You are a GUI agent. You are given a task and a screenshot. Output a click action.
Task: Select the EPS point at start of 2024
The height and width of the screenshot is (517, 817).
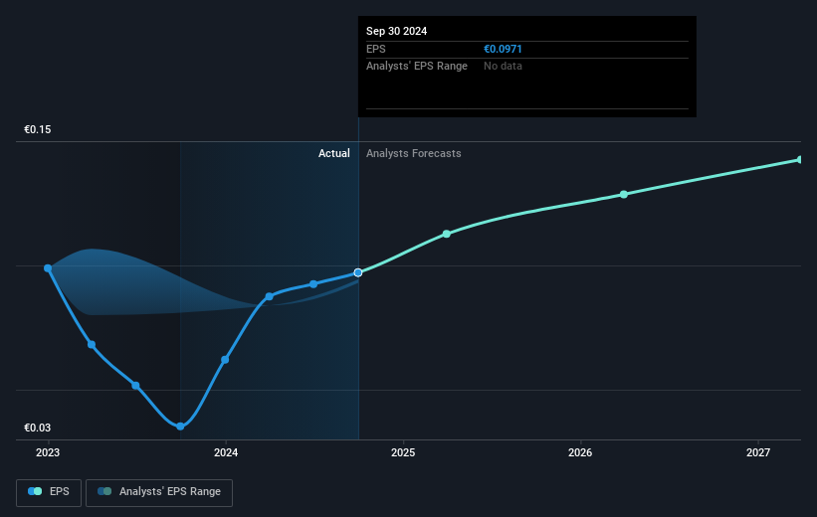click(225, 360)
